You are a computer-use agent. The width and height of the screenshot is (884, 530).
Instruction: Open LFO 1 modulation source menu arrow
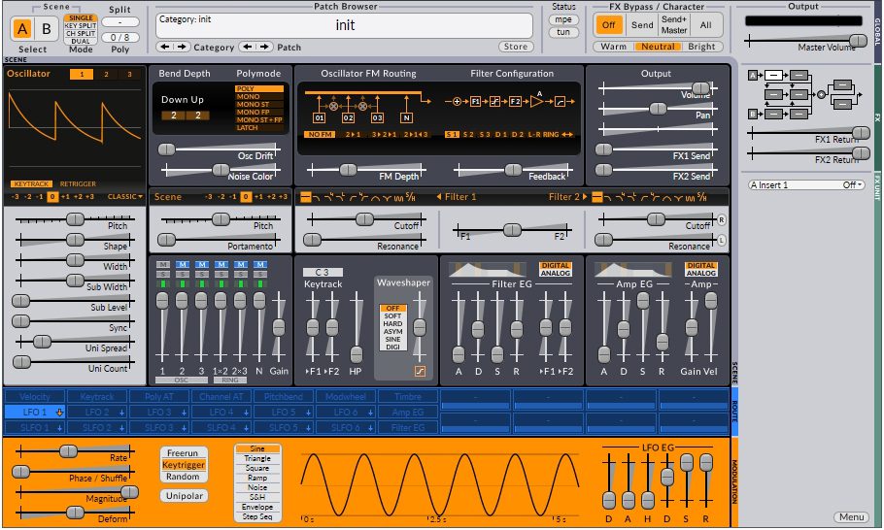59,413
